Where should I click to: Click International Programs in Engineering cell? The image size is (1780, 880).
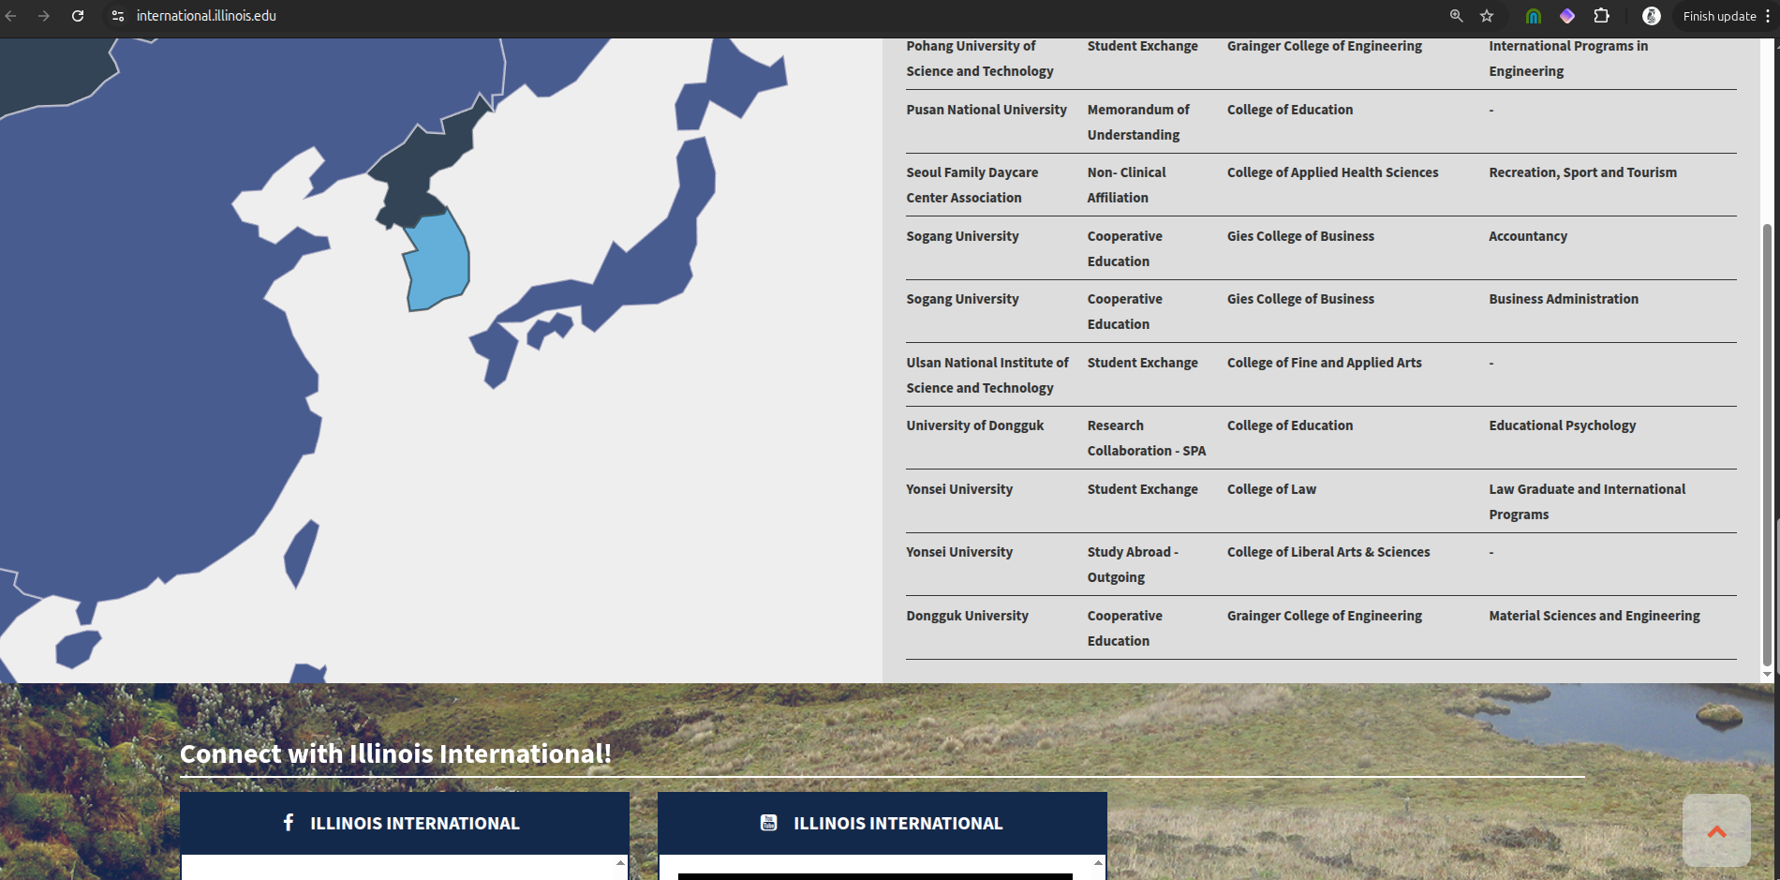pyautogui.click(x=1568, y=58)
